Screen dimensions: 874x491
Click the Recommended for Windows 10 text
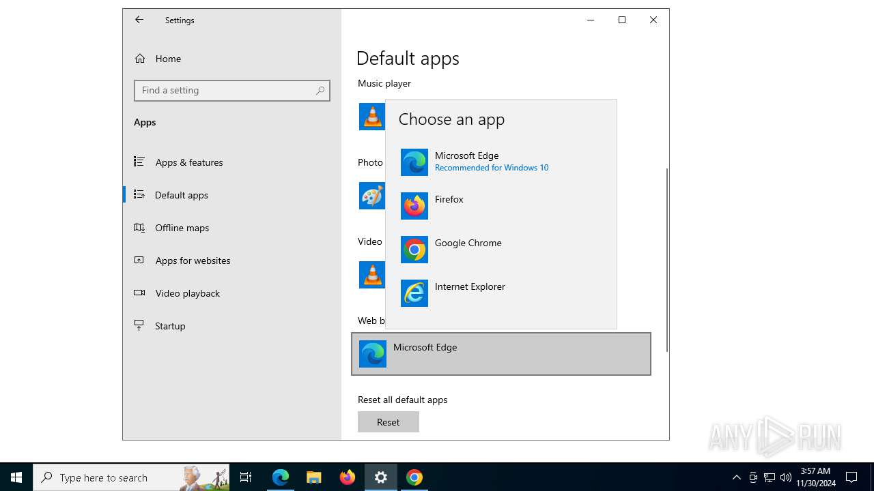tap(492, 168)
